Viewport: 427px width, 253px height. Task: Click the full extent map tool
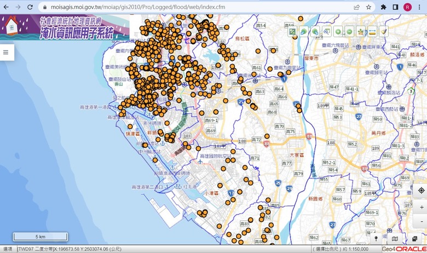(x=293, y=32)
